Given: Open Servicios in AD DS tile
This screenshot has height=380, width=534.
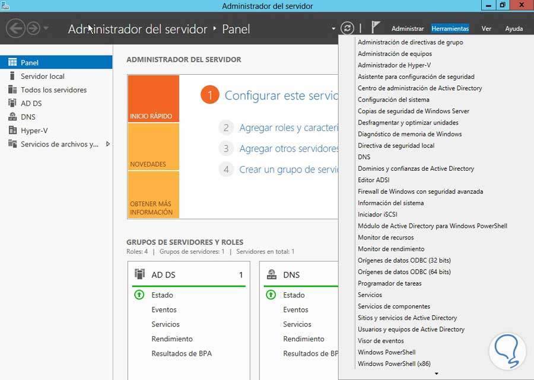Looking at the screenshot, I should [166, 324].
